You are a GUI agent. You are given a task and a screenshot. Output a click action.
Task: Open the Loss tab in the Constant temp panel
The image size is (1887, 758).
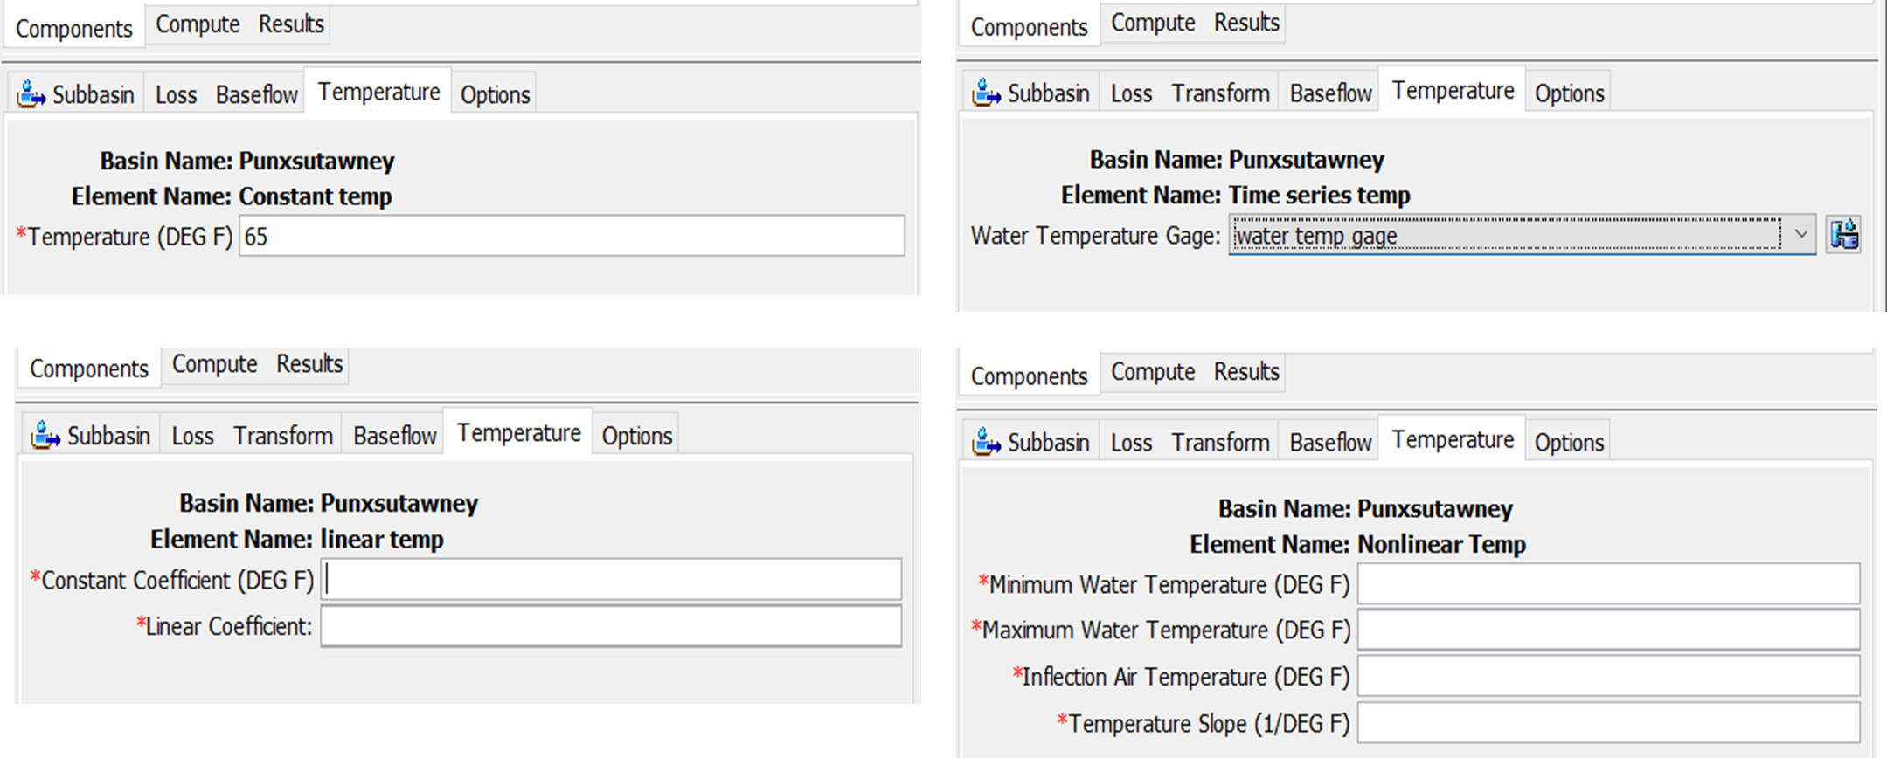(x=176, y=94)
